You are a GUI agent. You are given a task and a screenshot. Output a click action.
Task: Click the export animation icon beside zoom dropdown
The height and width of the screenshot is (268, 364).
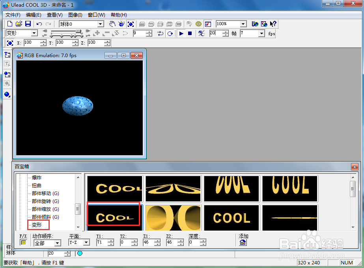click(x=255, y=24)
